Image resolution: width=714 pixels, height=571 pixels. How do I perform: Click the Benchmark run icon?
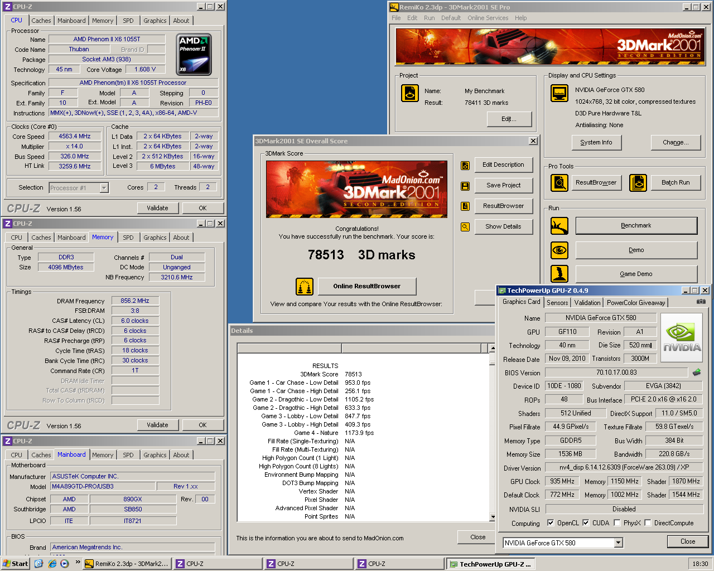(559, 226)
